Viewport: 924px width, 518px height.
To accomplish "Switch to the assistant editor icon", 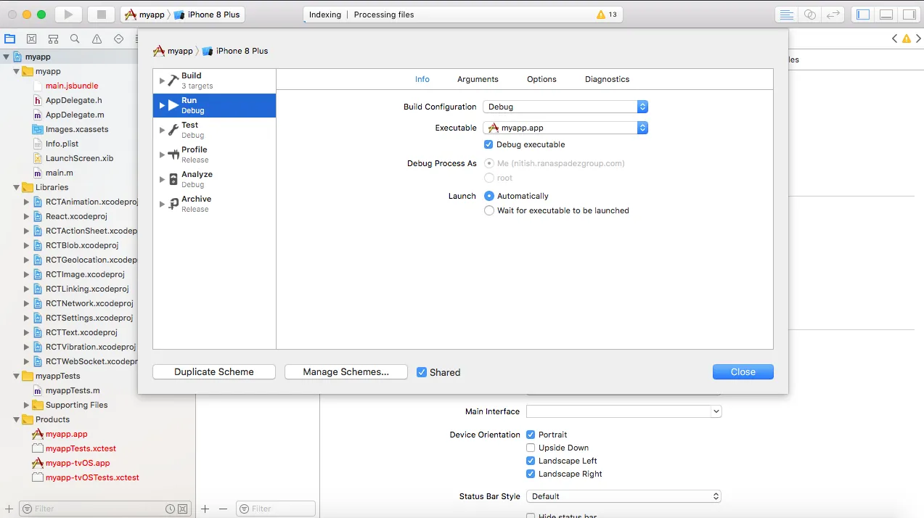I will 810,15.
